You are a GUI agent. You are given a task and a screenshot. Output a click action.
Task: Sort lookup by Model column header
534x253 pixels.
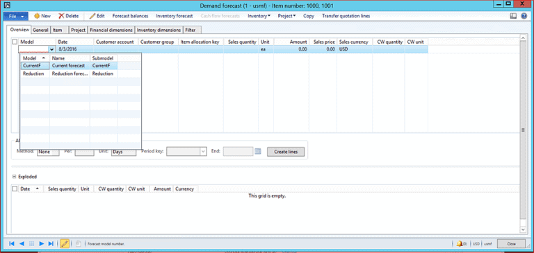35,58
